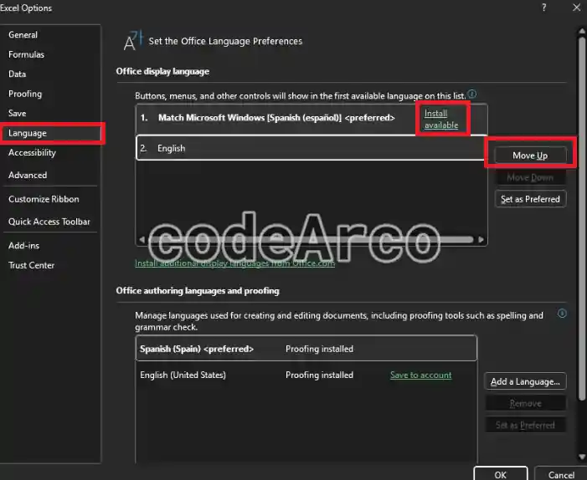Click the Move Down button
This screenshot has height=480, width=587.
(x=530, y=177)
